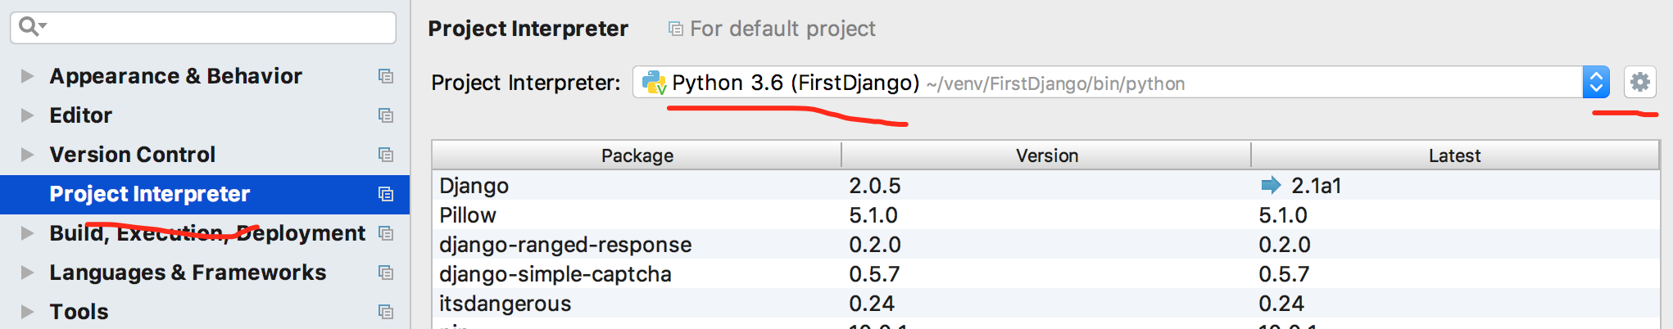Open the Project Interpreter dropdown arrows

point(1596,82)
